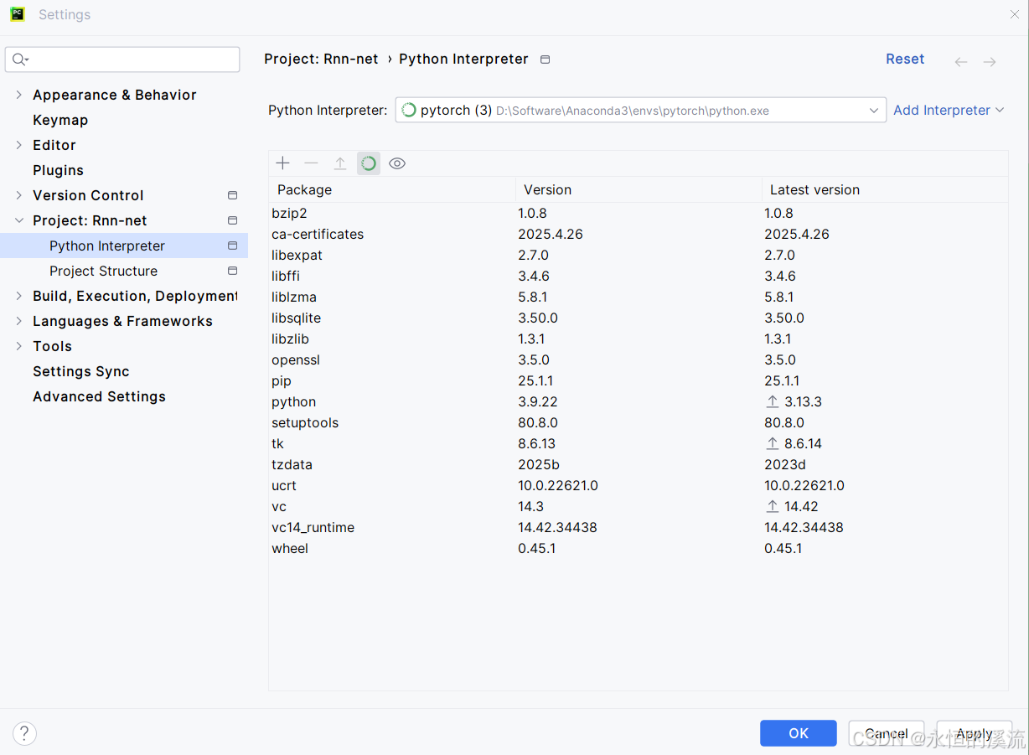Select the tzdata package row
1029x755 pixels.
639,464
